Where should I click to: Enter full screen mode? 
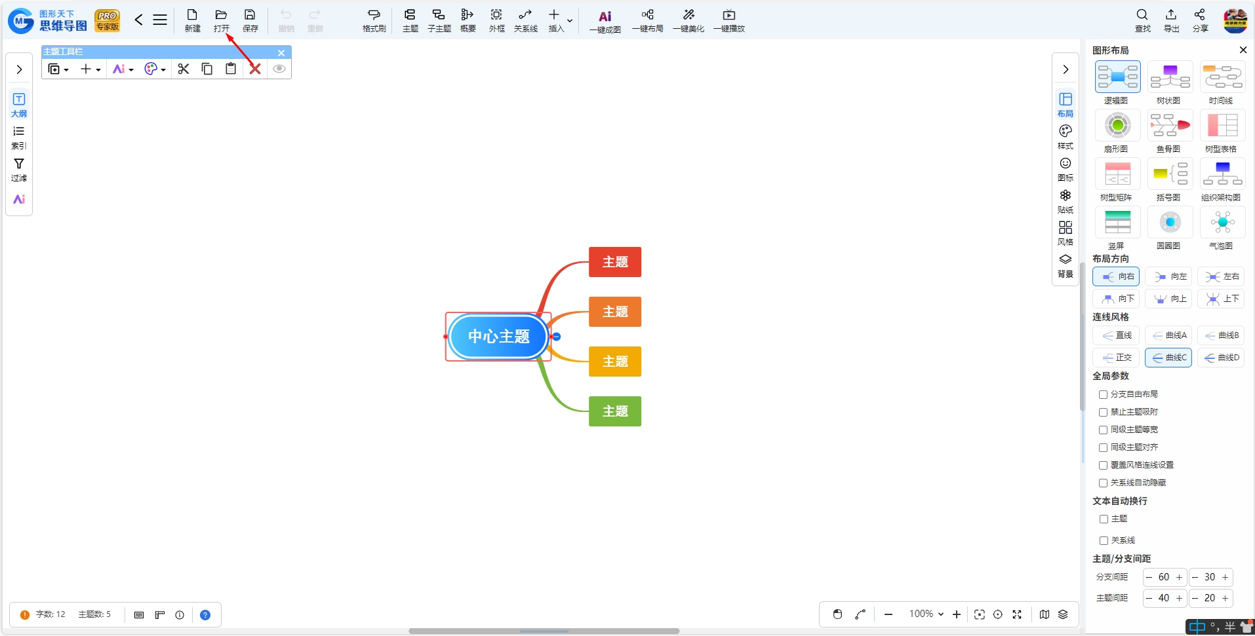(1017, 614)
